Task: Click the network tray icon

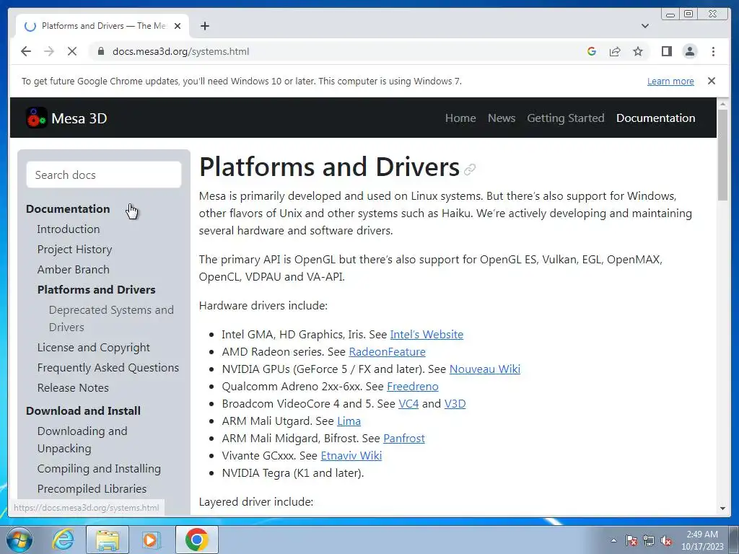Action: click(649, 540)
